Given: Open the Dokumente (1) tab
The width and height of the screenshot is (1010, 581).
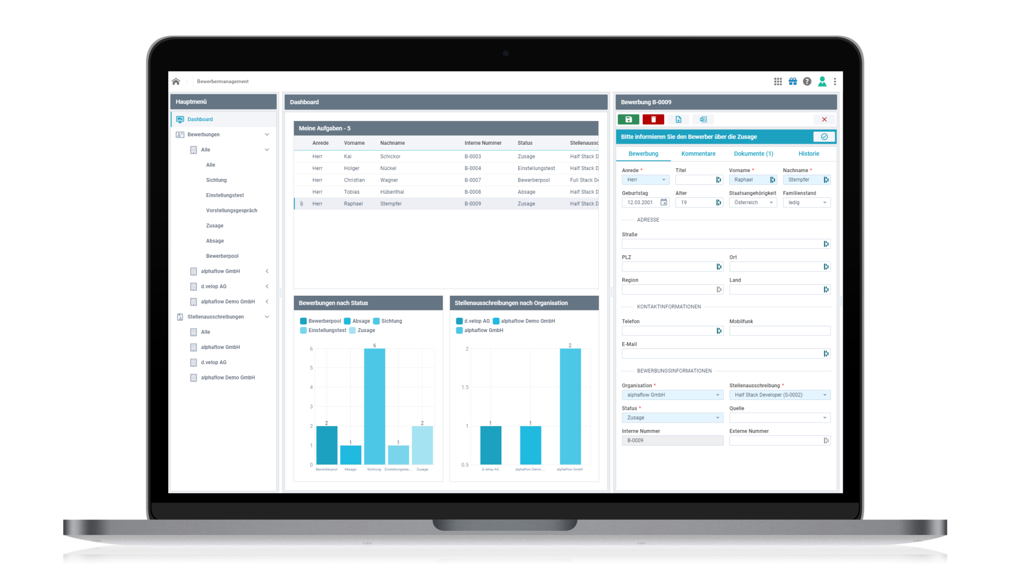Looking at the screenshot, I should click(x=753, y=154).
